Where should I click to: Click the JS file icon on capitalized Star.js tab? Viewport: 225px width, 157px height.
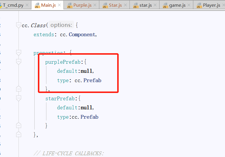click(x=105, y=6)
